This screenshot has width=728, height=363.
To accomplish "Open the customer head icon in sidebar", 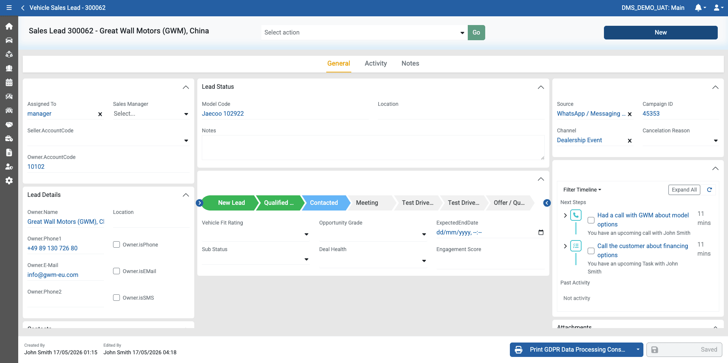I will pyautogui.click(x=9, y=68).
